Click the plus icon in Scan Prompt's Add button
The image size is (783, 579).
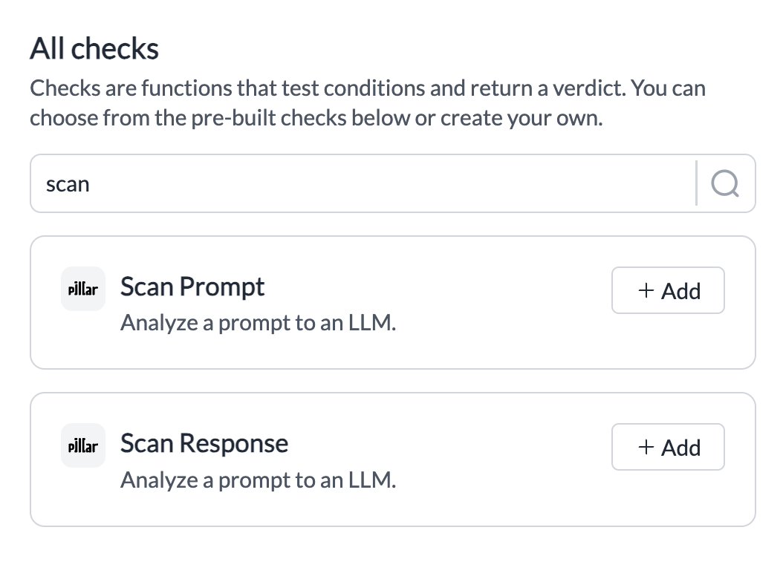(x=646, y=290)
